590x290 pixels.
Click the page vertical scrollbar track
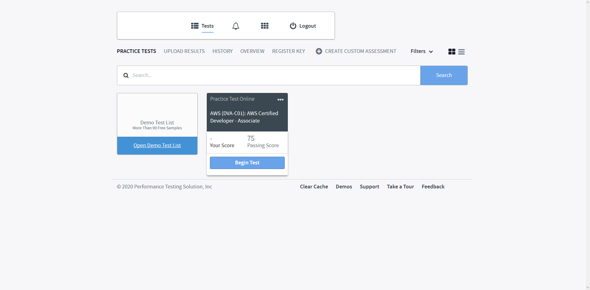[x=588, y=145]
